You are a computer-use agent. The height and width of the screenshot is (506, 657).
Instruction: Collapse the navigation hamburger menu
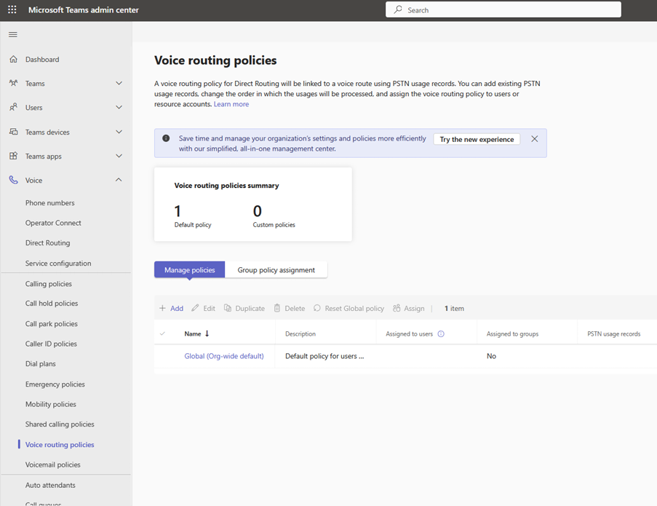point(13,34)
